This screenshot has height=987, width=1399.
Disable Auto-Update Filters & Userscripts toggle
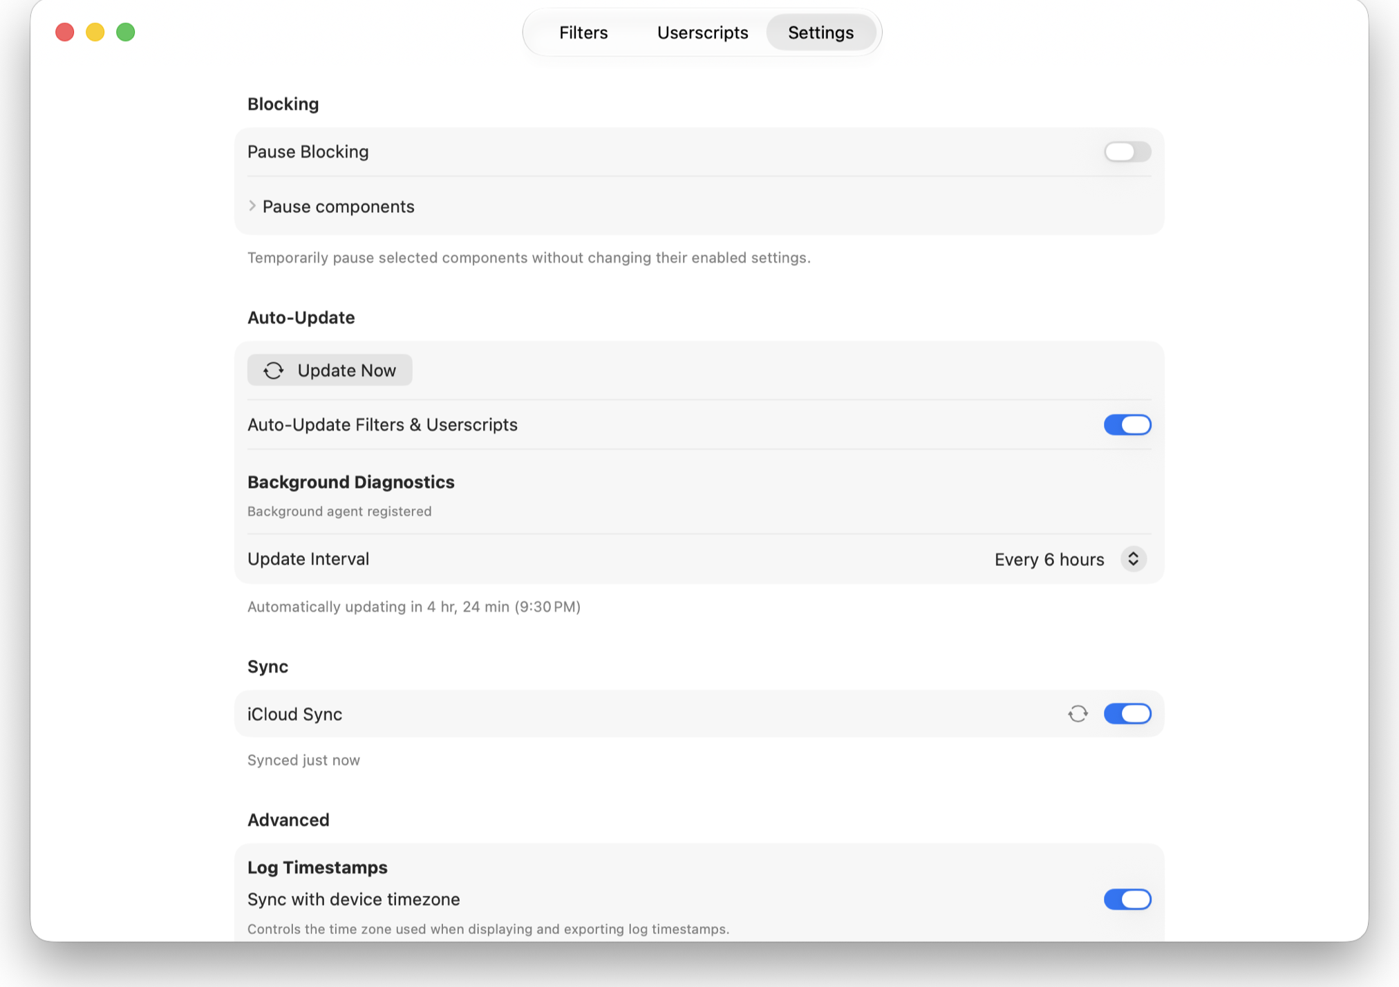[x=1127, y=424]
